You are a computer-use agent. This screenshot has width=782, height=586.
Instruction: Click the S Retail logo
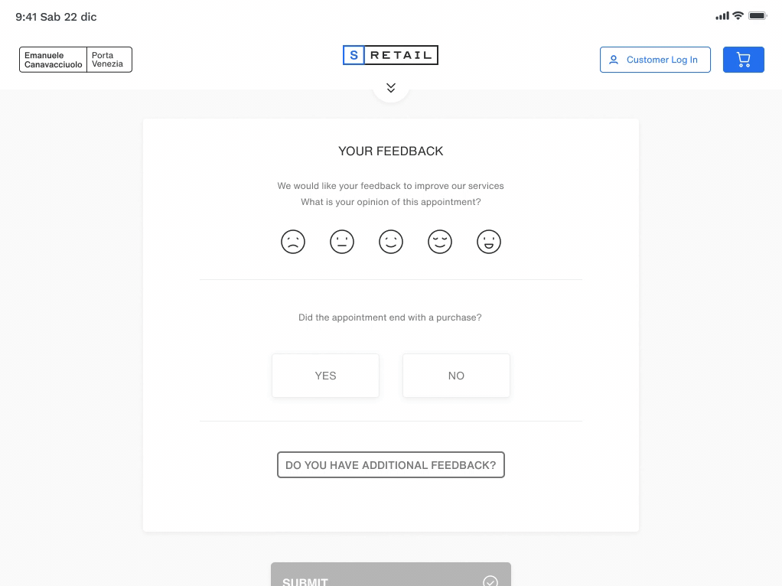click(x=390, y=55)
